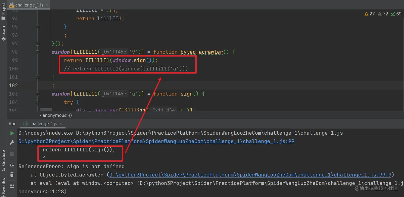This screenshot has width=404, height=197.
Task: Open the challenge_1.js:99:9 stack trace link
Action: (250, 175)
